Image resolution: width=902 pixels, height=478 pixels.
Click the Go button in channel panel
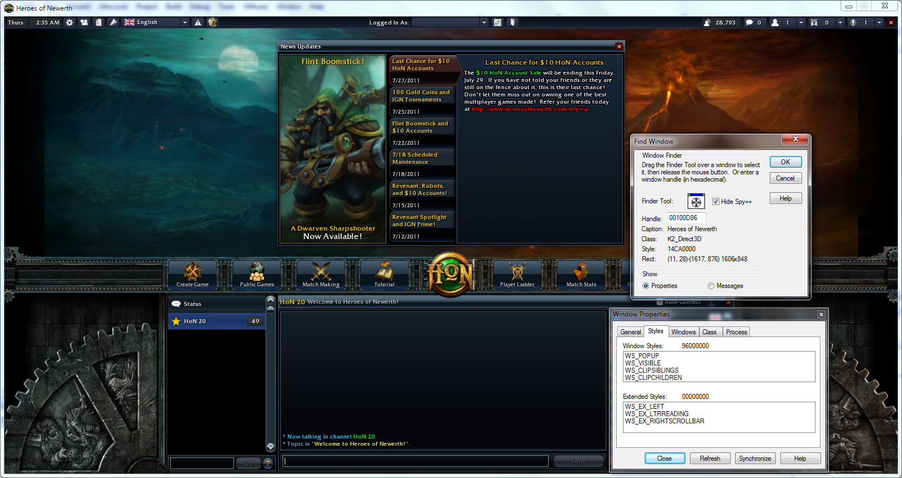tap(248, 463)
